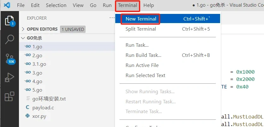This screenshot has height=127, width=264.
Task: Open the Help menu
Action: pyautogui.click(x=148, y=5)
